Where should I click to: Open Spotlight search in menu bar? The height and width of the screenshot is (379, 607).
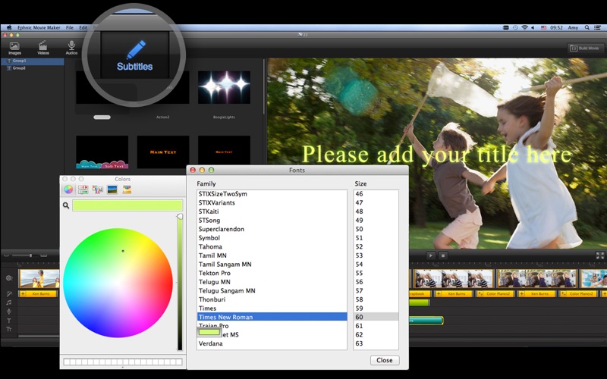coord(587,27)
